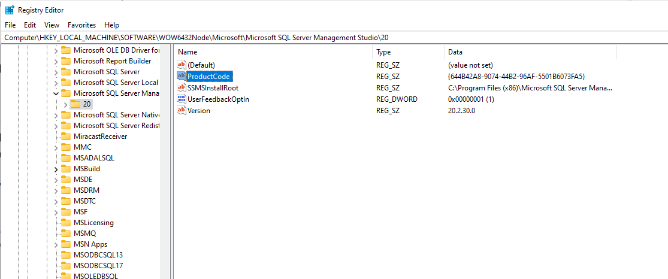Open the Help menu
This screenshot has height=279, width=668.
click(x=111, y=25)
